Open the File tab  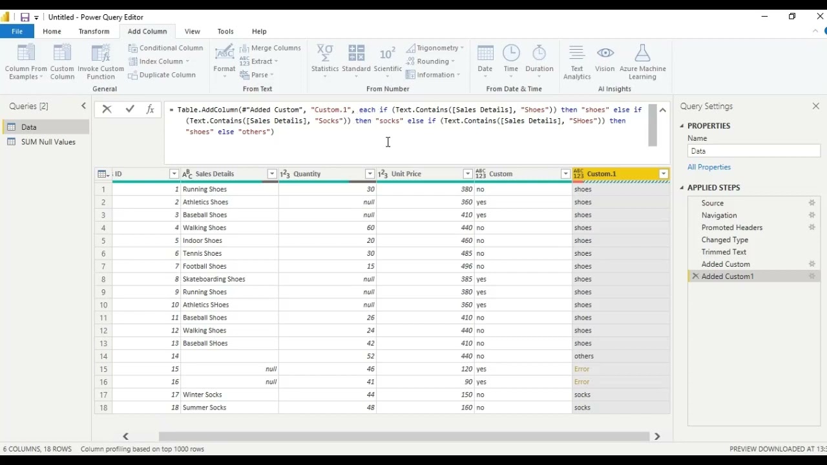click(x=17, y=31)
